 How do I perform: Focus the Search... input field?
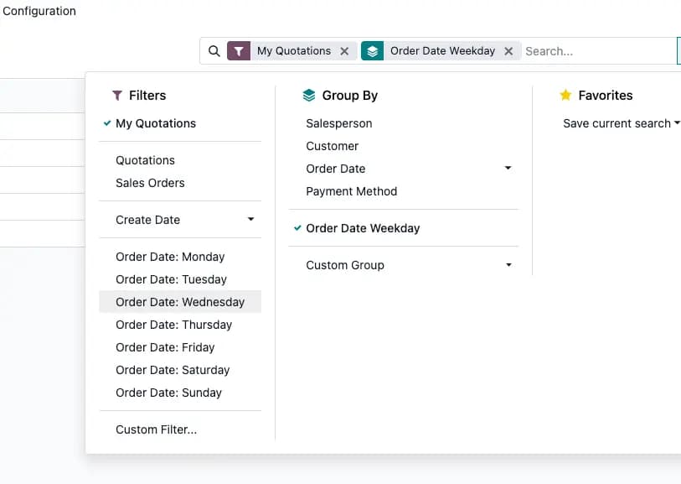point(598,51)
